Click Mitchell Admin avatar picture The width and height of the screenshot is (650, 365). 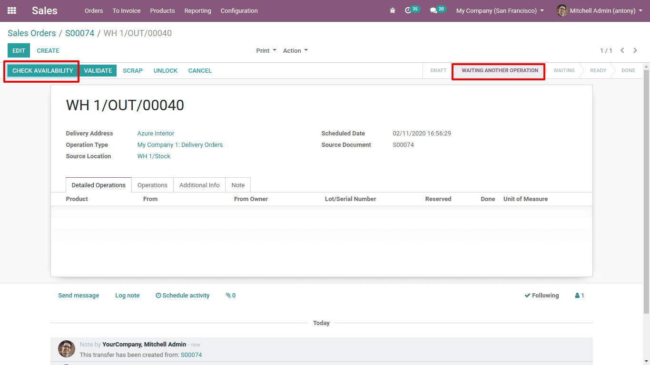click(x=562, y=10)
